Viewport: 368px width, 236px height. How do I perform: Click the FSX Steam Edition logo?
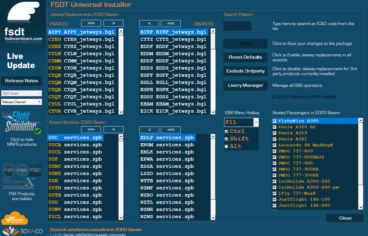19,183
